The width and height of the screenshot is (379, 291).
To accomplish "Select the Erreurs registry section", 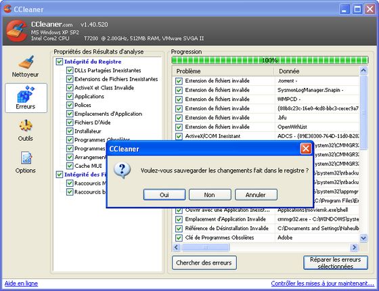I will coord(26,98).
